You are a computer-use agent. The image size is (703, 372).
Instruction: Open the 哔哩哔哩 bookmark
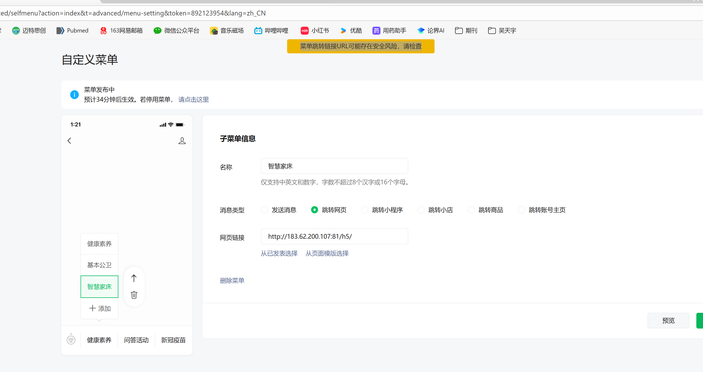(x=271, y=31)
